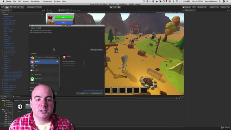Viewport: 231px width, 130px height.
Task: Select the Xbox One platform entry
Action: tap(44, 79)
